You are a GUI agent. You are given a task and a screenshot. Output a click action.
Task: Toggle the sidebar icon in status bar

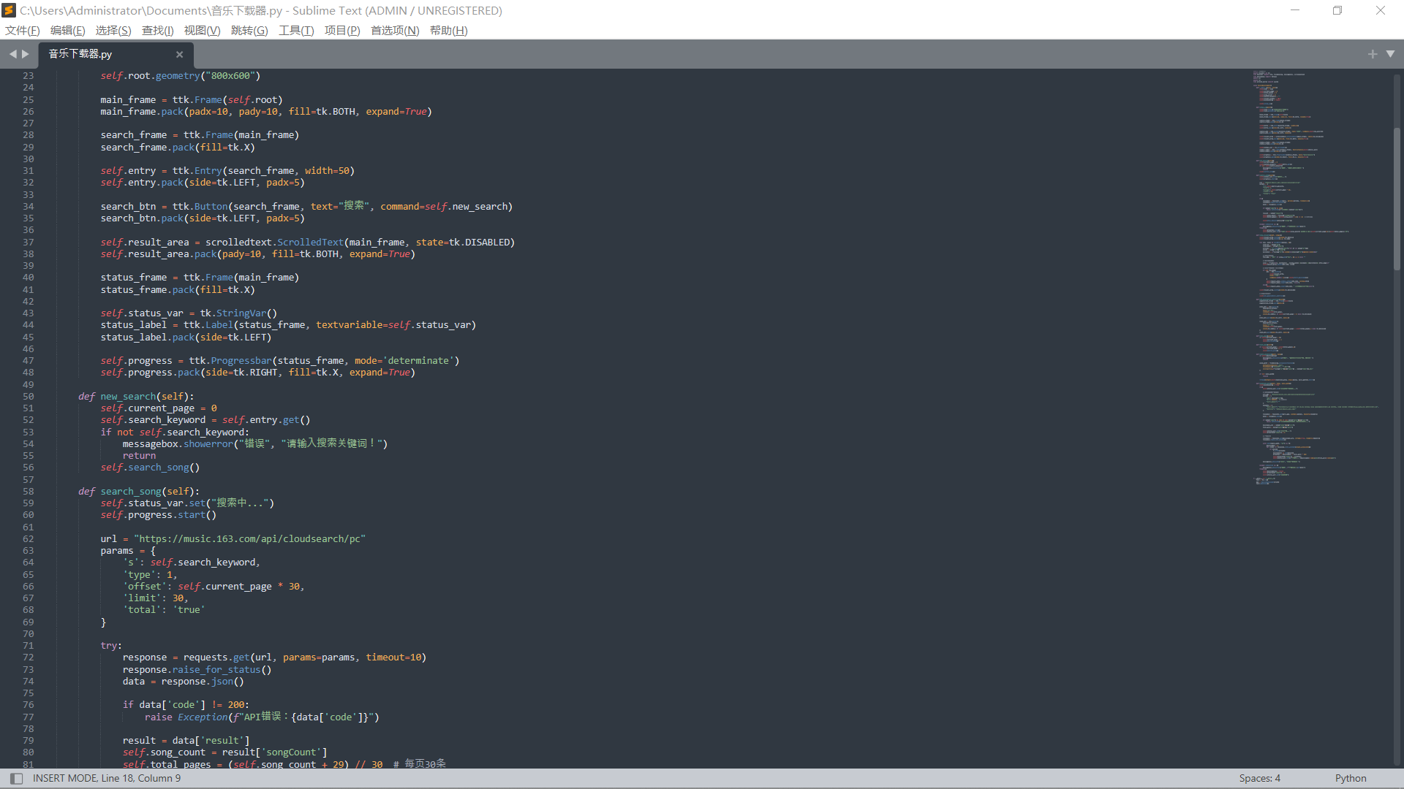click(x=16, y=778)
